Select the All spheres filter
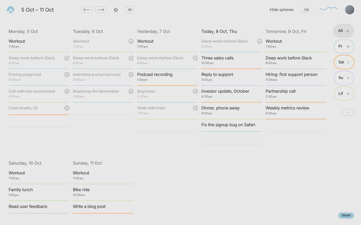Screen dimensions: 361x225 click(344, 31)
